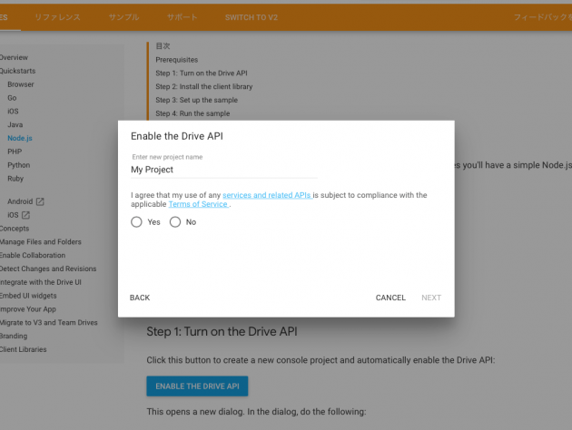Click the BACK button in dialog

[x=140, y=298]
